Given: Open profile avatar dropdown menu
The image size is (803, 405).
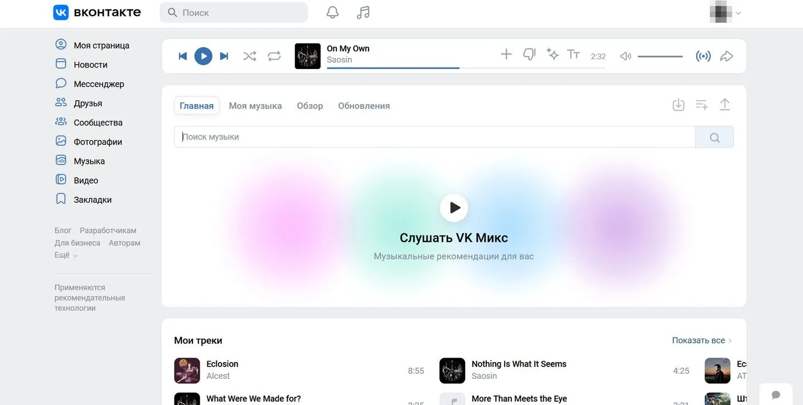Looking at the screenshot, I should click(725, 12).
